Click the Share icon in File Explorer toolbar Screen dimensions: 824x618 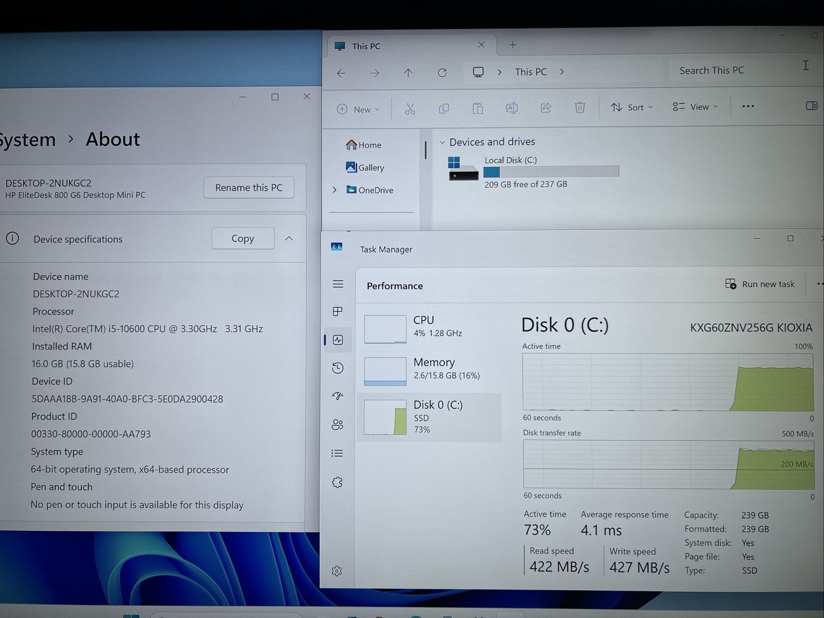tap(546, 107)
